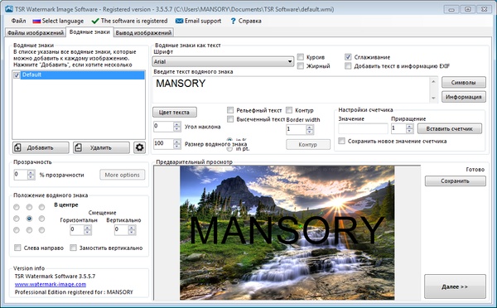
Task: Click the counter Значение input field
Action: [363, 128]
